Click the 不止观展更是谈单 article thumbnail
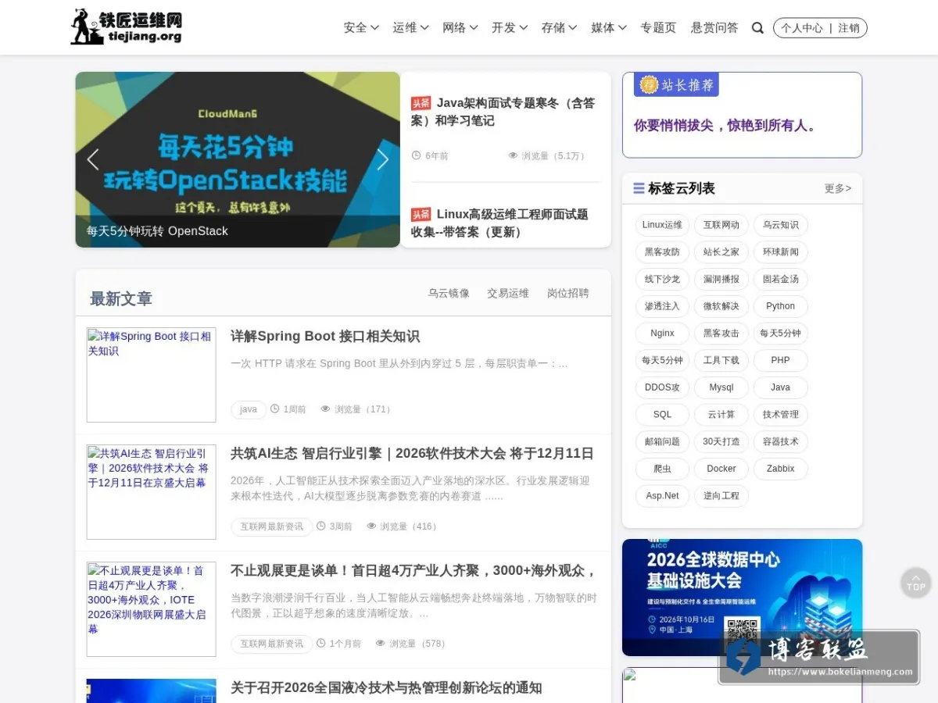This screenshot has height=703, width=938. tap(151, 609)
